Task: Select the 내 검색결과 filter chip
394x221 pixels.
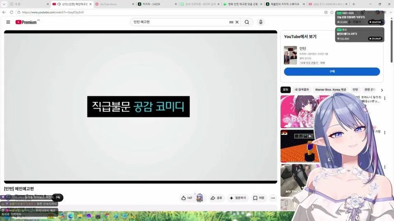Action: pos(302,90)
